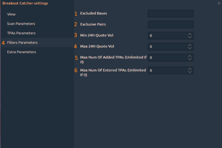Click the Exclusive Pairs text field
Screen dimensions: 222x148
pos(171,25)
